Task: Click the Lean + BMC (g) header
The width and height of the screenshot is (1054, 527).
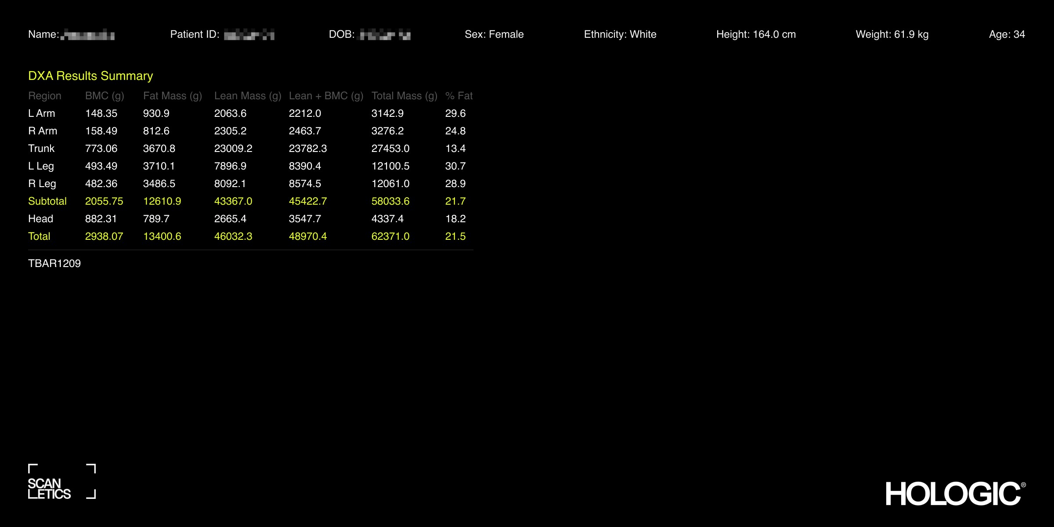Action: coord(326,96)
